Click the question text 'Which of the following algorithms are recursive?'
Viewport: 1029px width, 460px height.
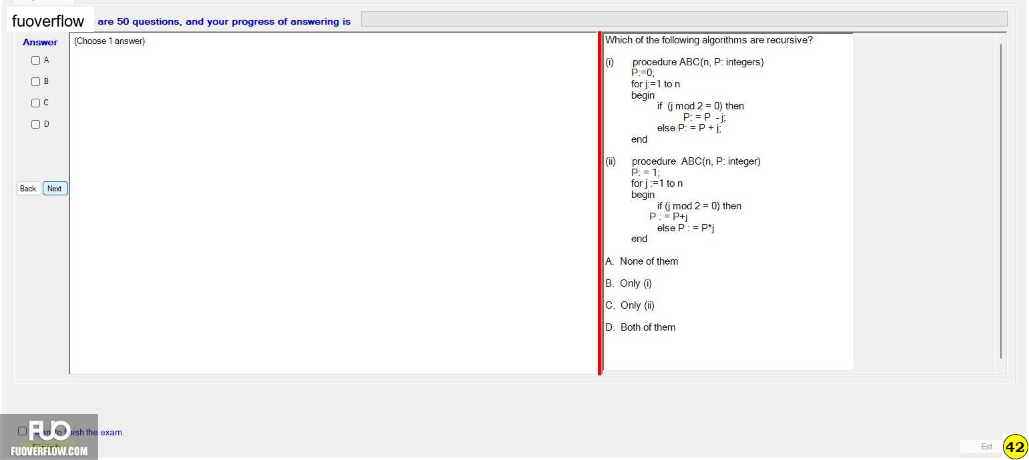709,40
